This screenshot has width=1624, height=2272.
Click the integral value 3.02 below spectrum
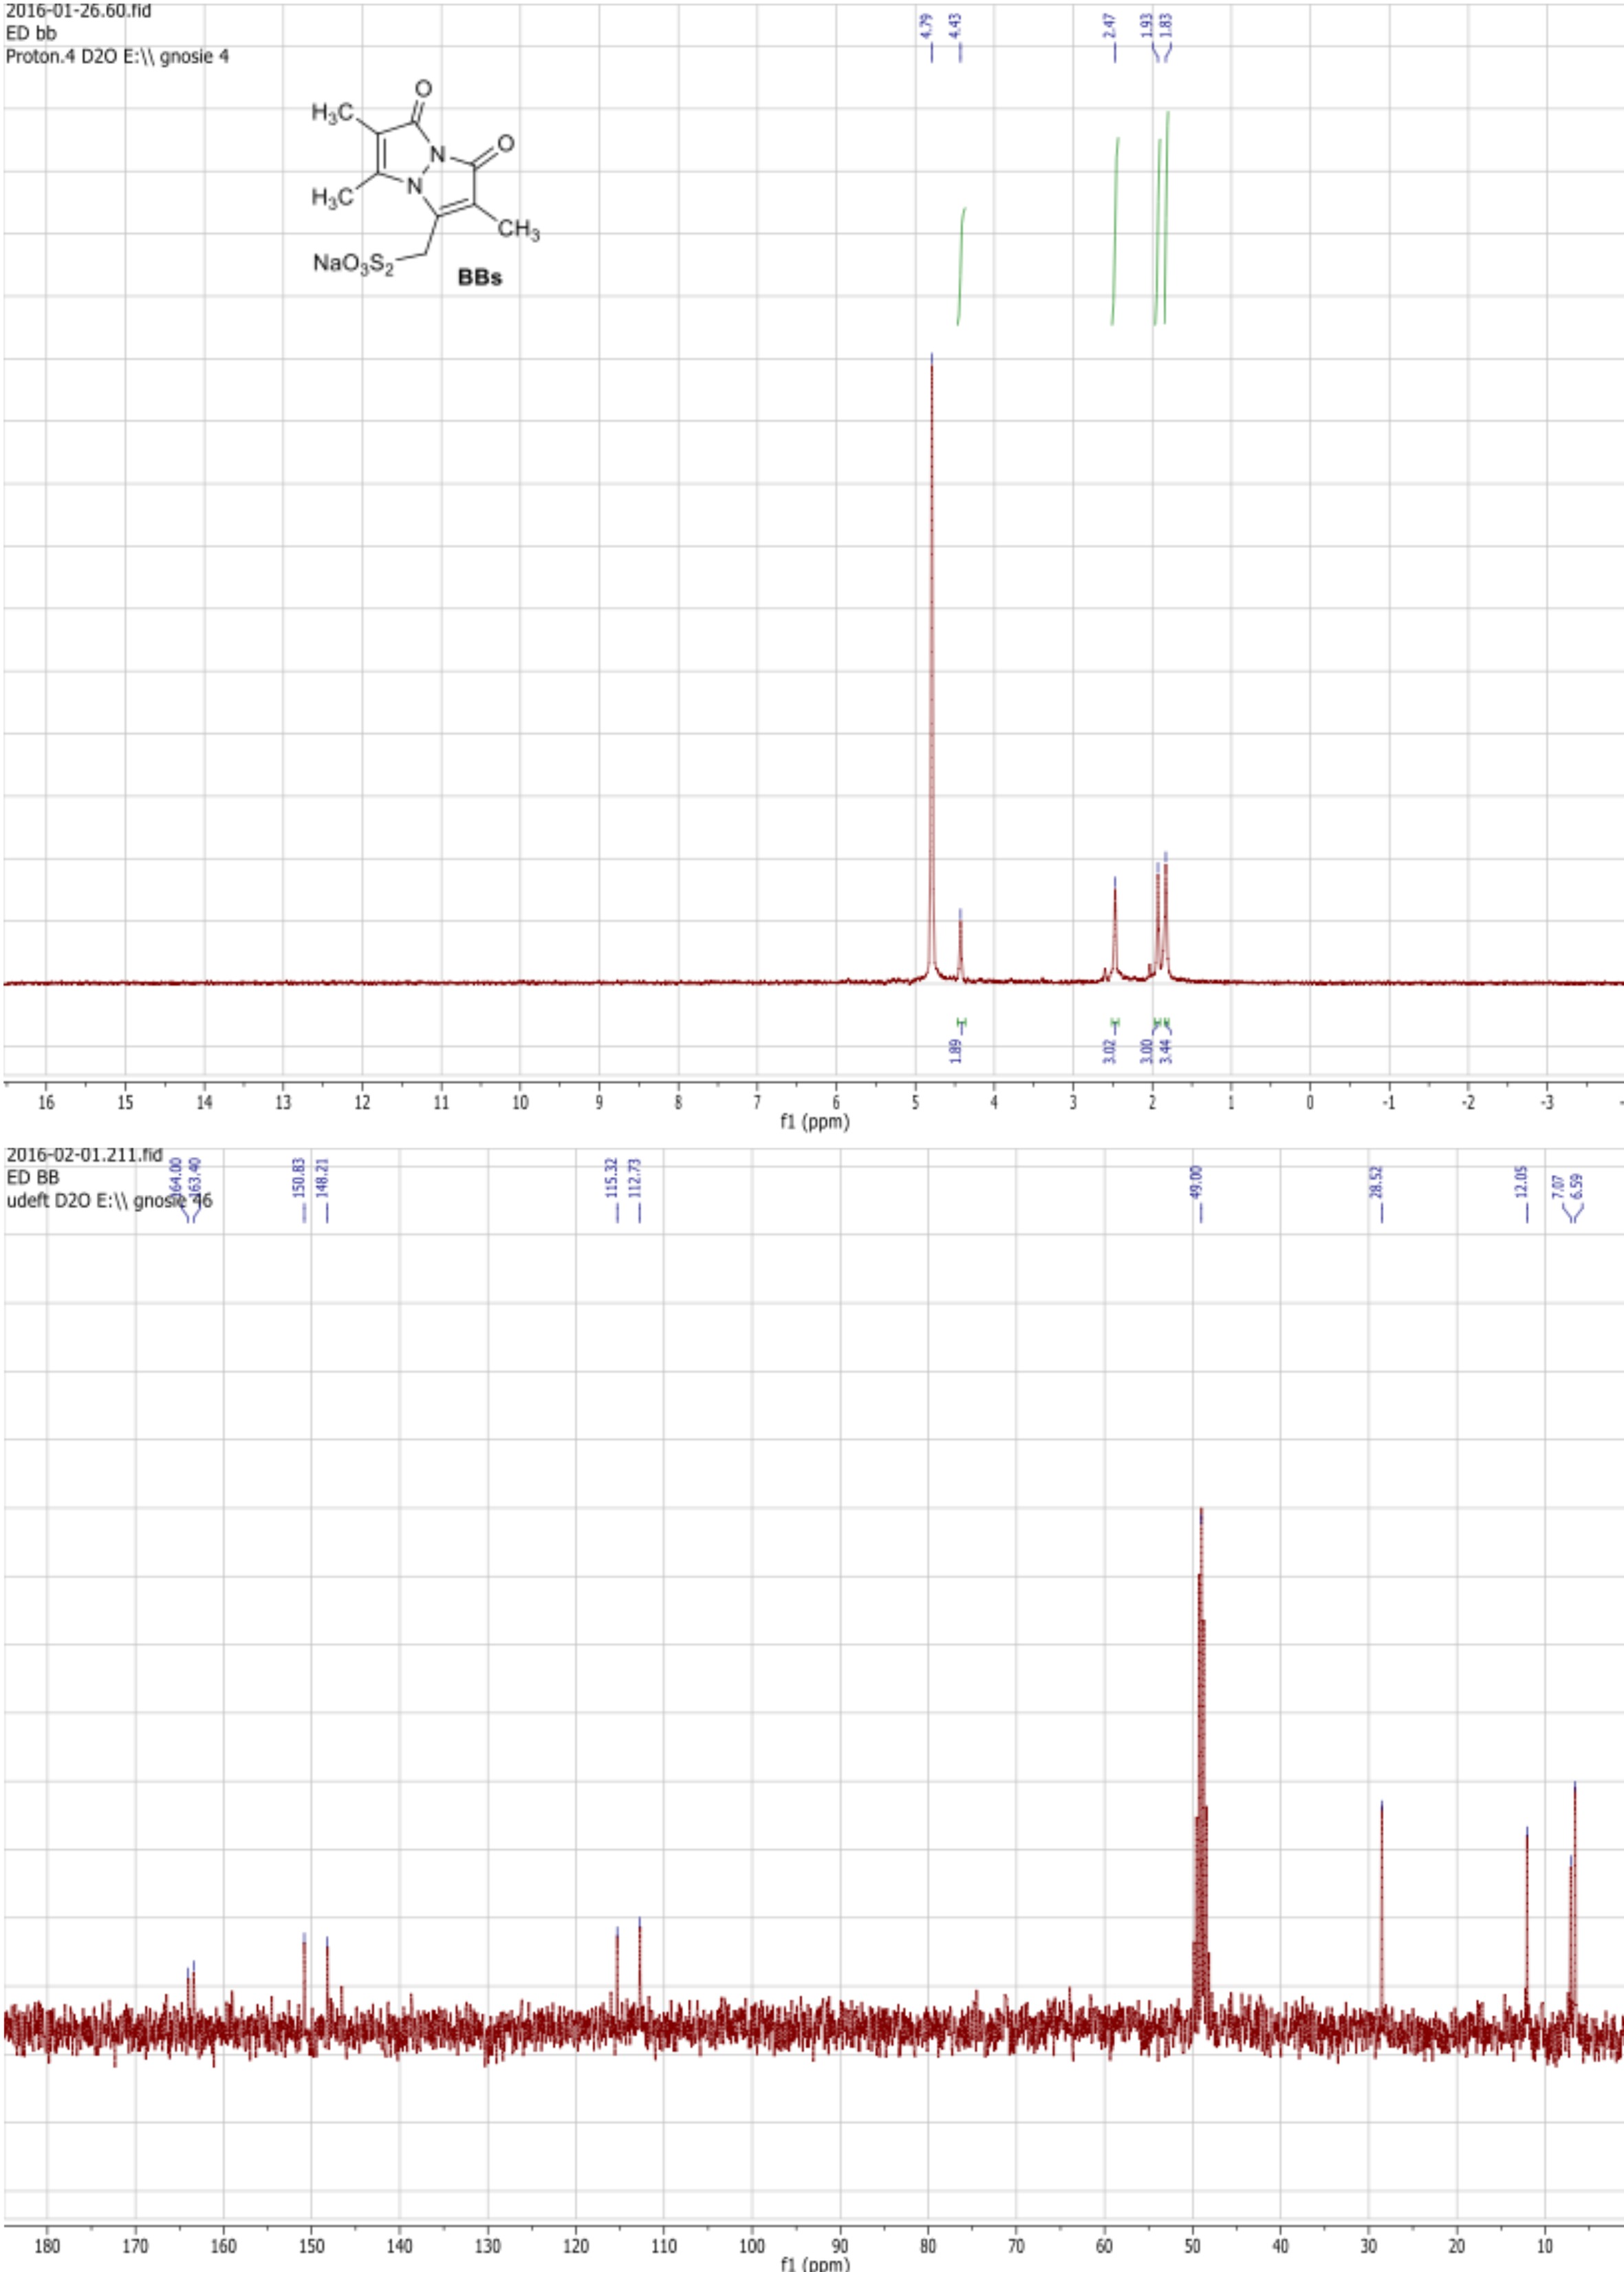point(1110,1052)
